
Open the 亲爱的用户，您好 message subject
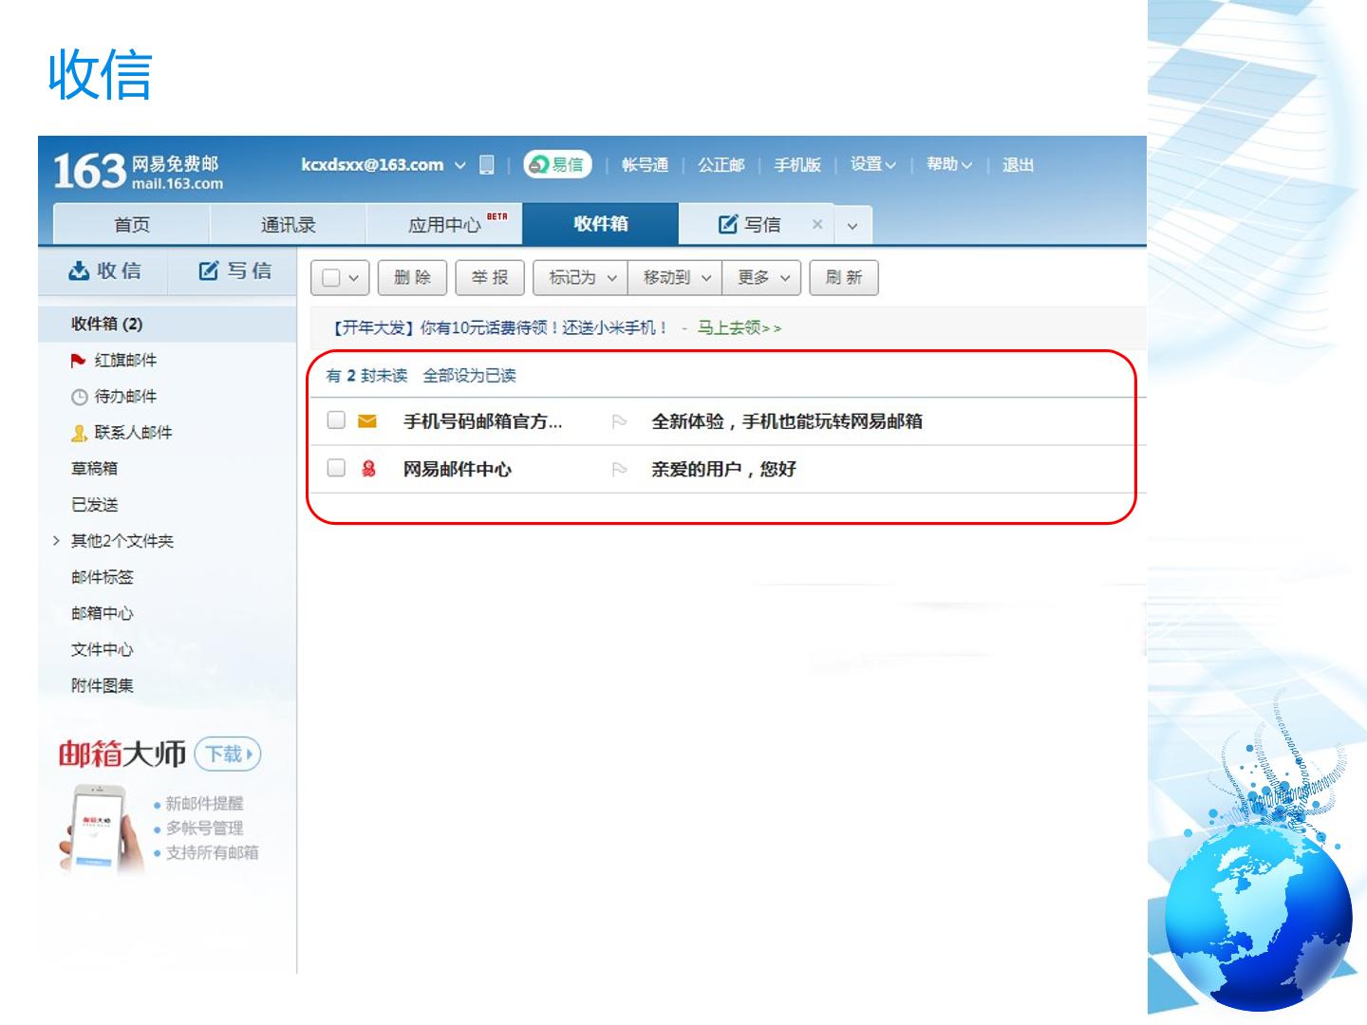tap(723, 469)
